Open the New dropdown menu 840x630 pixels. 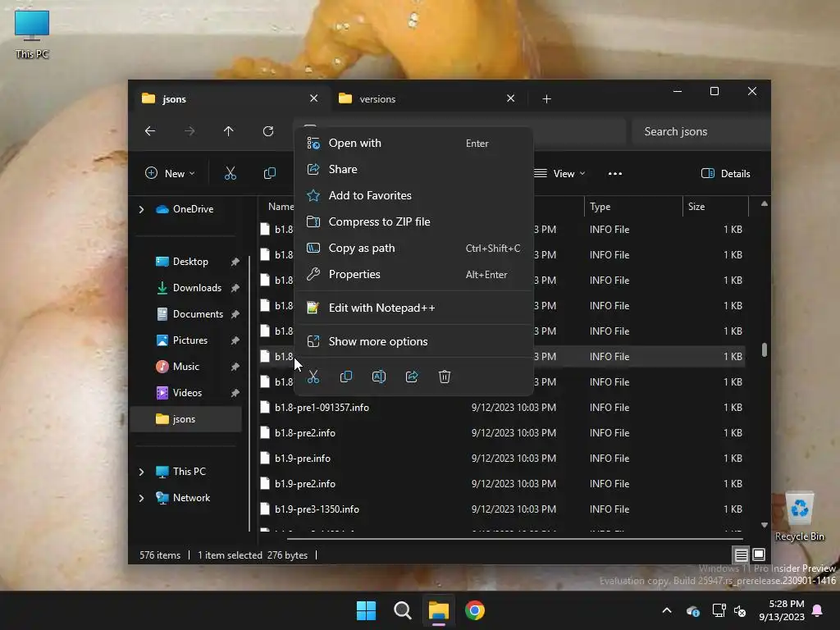click(170, 173)
